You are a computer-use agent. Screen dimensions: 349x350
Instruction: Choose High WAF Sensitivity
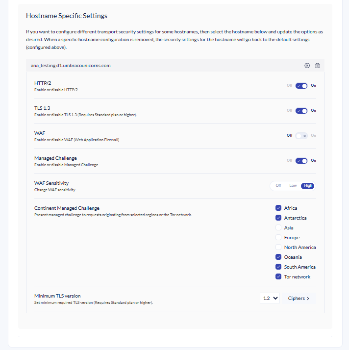coord(308,186)
